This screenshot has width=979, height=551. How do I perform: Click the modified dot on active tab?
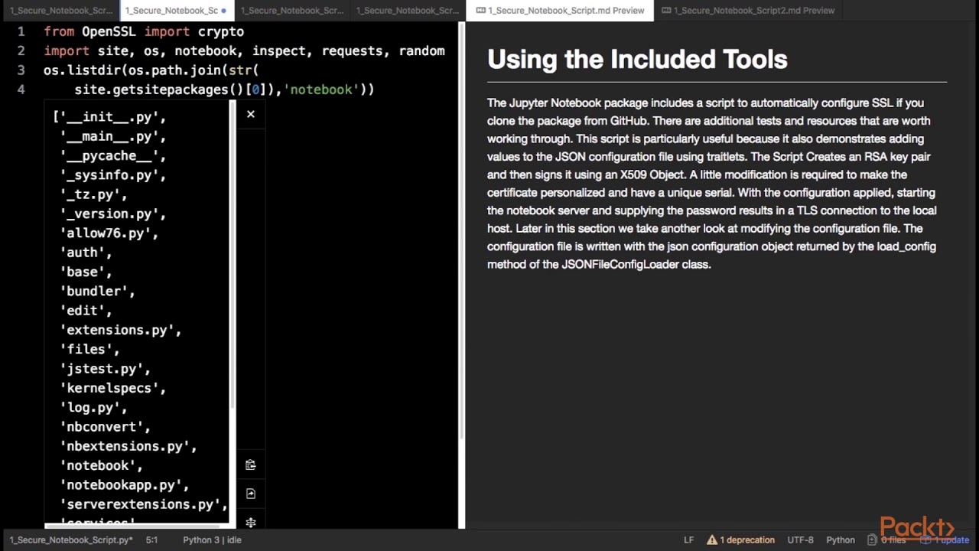click(223, 11)
